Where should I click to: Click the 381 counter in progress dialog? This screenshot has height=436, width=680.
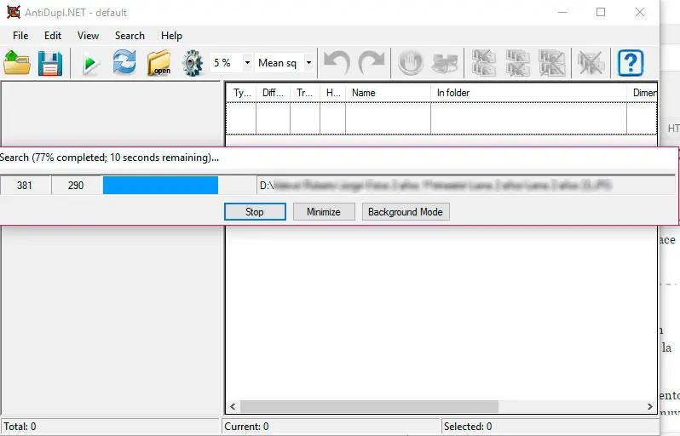tap(25, 186)
